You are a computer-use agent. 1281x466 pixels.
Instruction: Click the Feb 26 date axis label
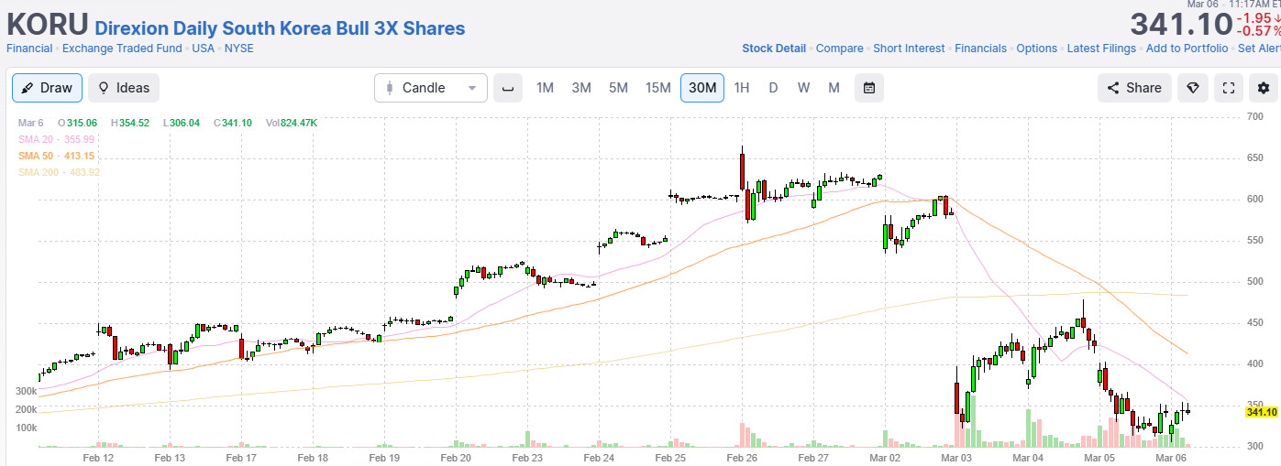(x=742, y=457)
